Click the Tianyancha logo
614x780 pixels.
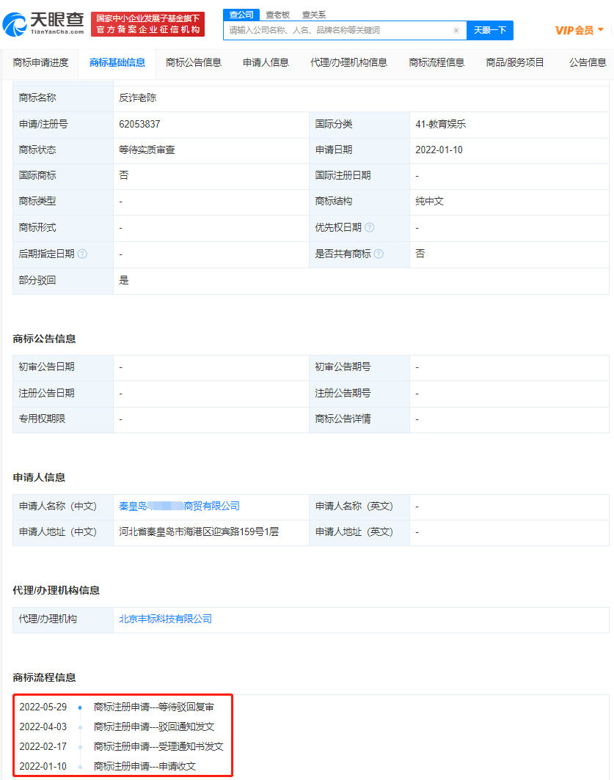(x=43, y=24)
